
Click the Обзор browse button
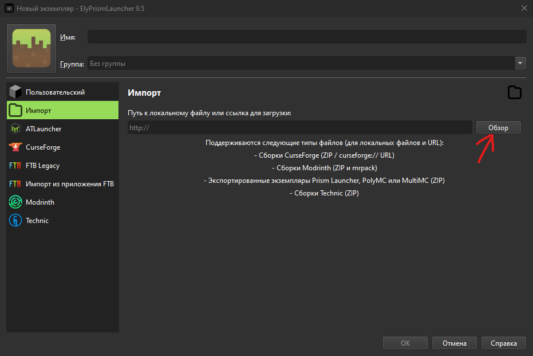tap(498, 128)
